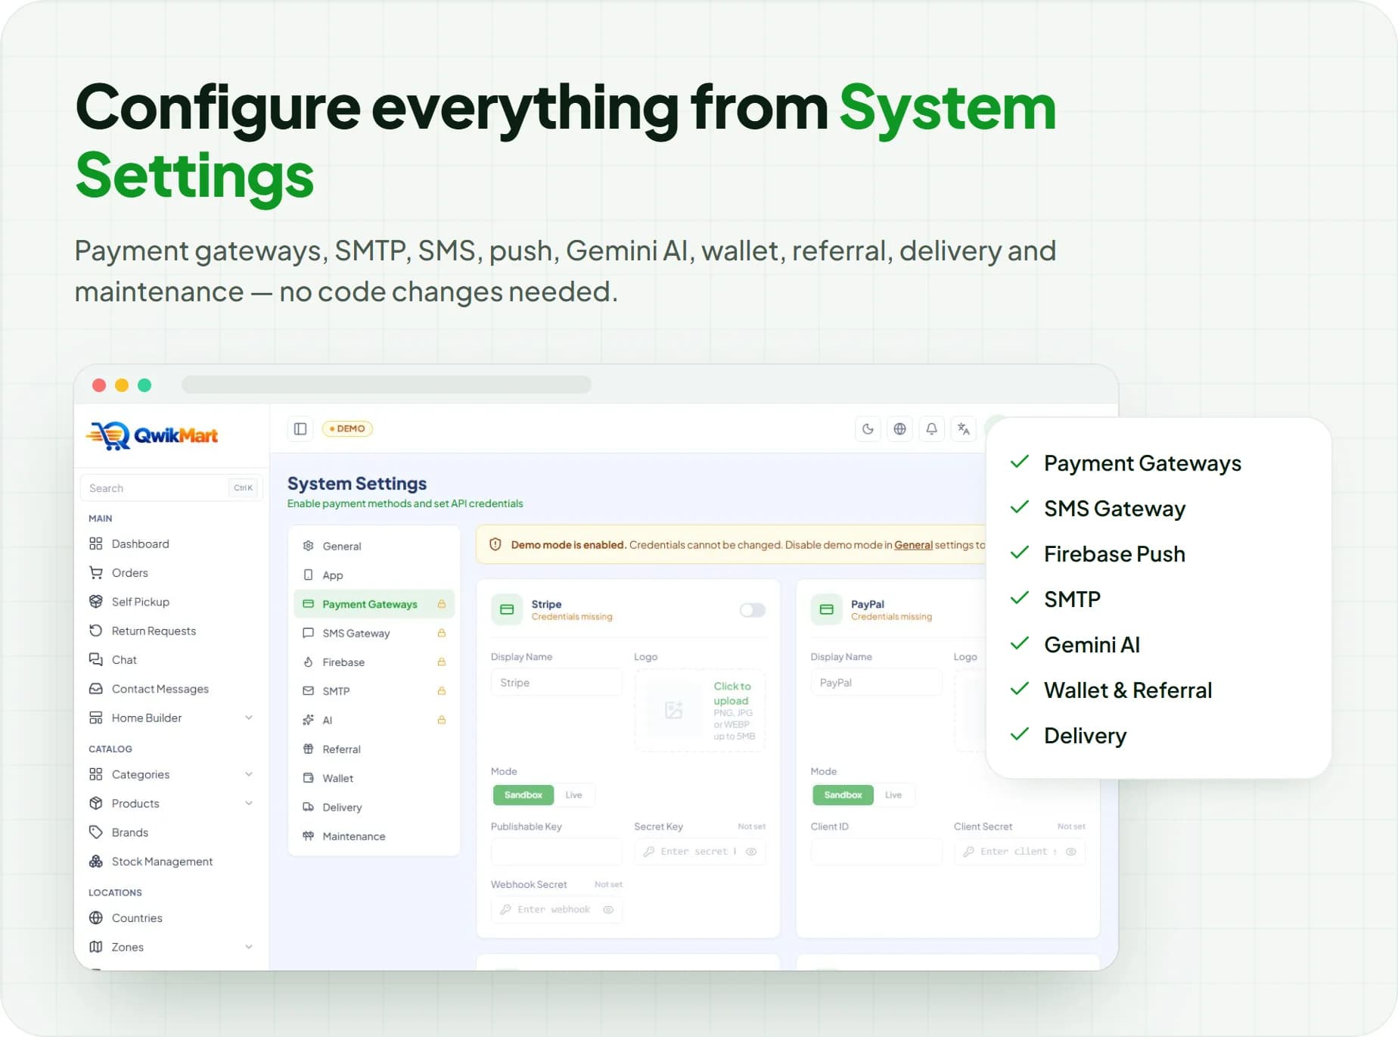
Task: Click the Stripe logo upload image box
Action: pos(700,710)
